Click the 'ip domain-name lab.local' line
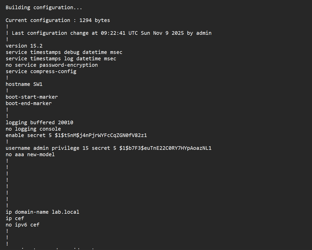The image size is (312, 250). [43, 212]
